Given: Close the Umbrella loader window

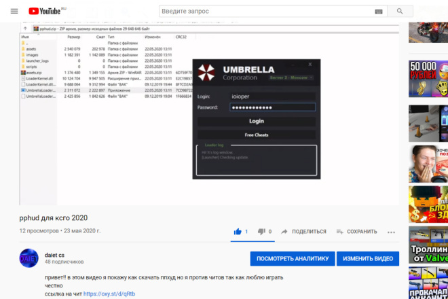Looking at the screenshot, I should [x=310, y=65].
